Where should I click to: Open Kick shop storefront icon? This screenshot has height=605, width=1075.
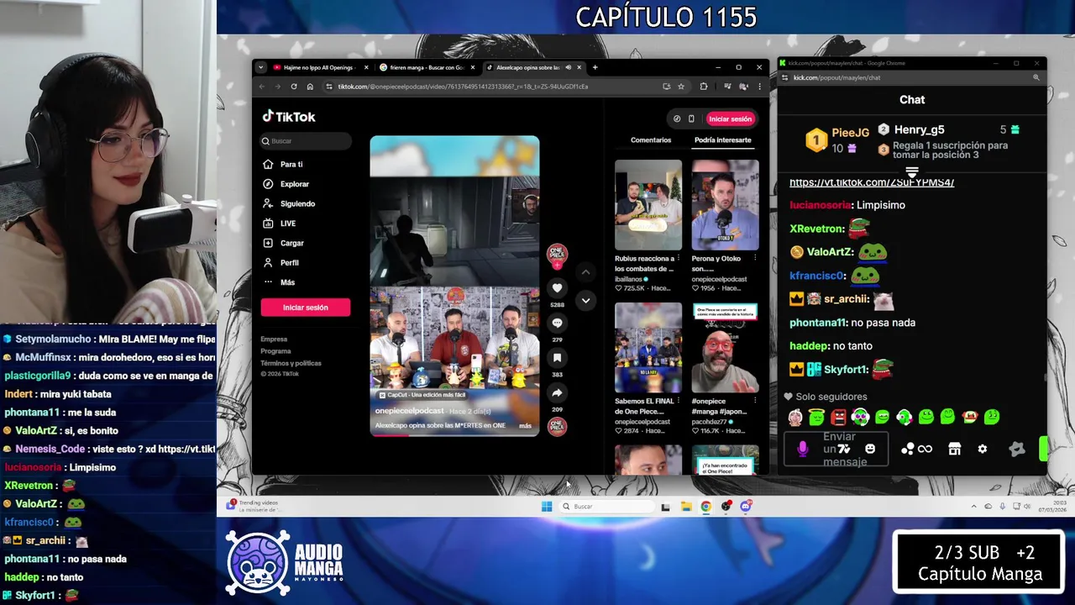coord(954,450)
